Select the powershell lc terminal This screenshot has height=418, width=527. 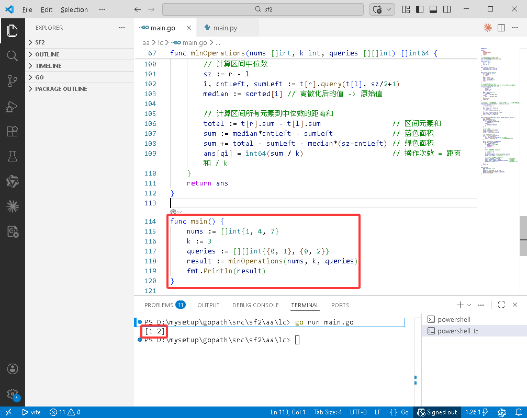click(x=474, y=331)
